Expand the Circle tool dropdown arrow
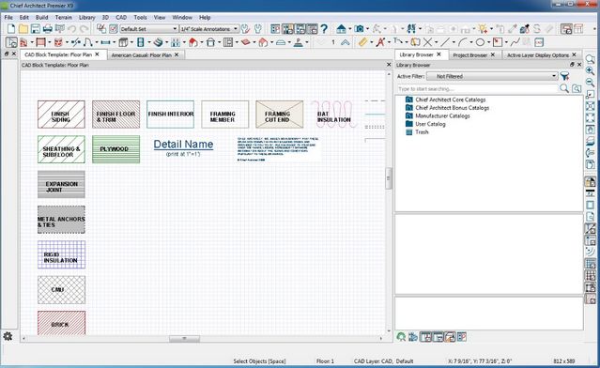 tap(488, 42)
